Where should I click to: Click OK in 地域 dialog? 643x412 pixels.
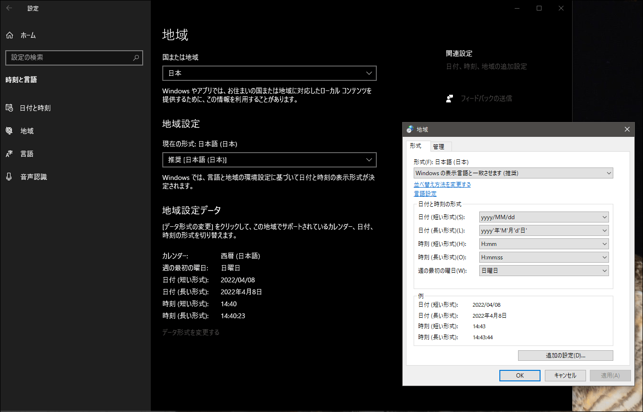click(520, 376)
